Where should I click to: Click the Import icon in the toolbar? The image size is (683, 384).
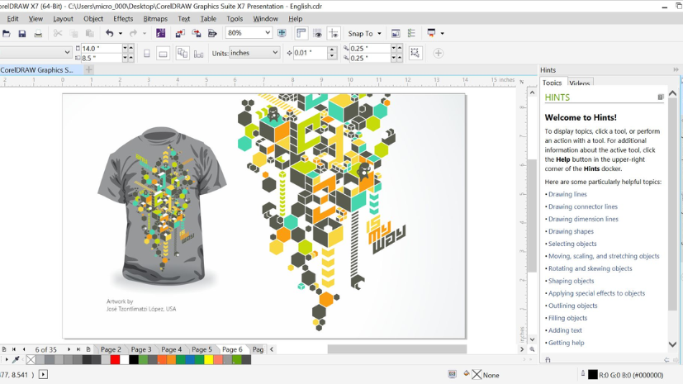pyautogui.click(x=180, y=34)
